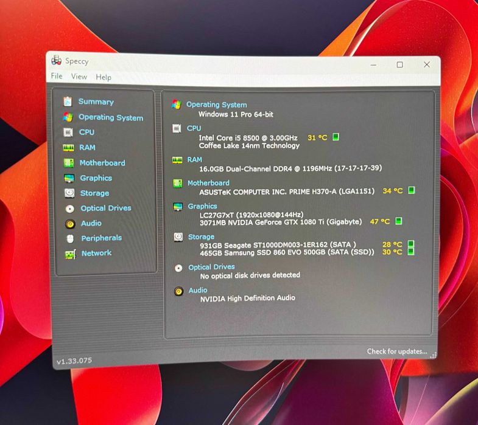View Audio section from sidebar
This screenshot has width=478, height=425.
91,223
